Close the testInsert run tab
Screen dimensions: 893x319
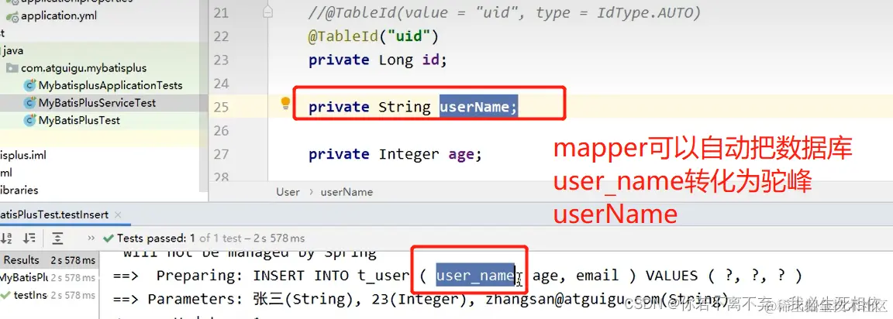118,215
